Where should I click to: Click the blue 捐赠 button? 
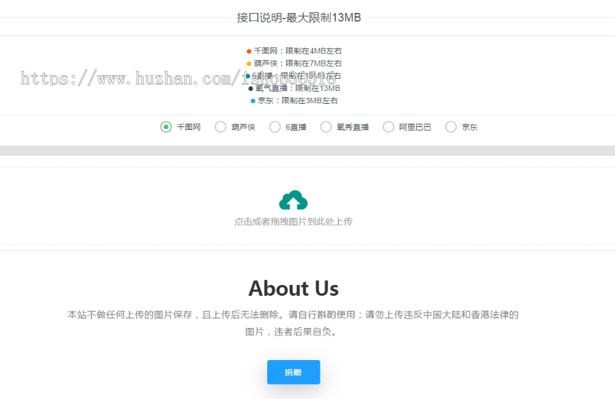coord(293,372)
